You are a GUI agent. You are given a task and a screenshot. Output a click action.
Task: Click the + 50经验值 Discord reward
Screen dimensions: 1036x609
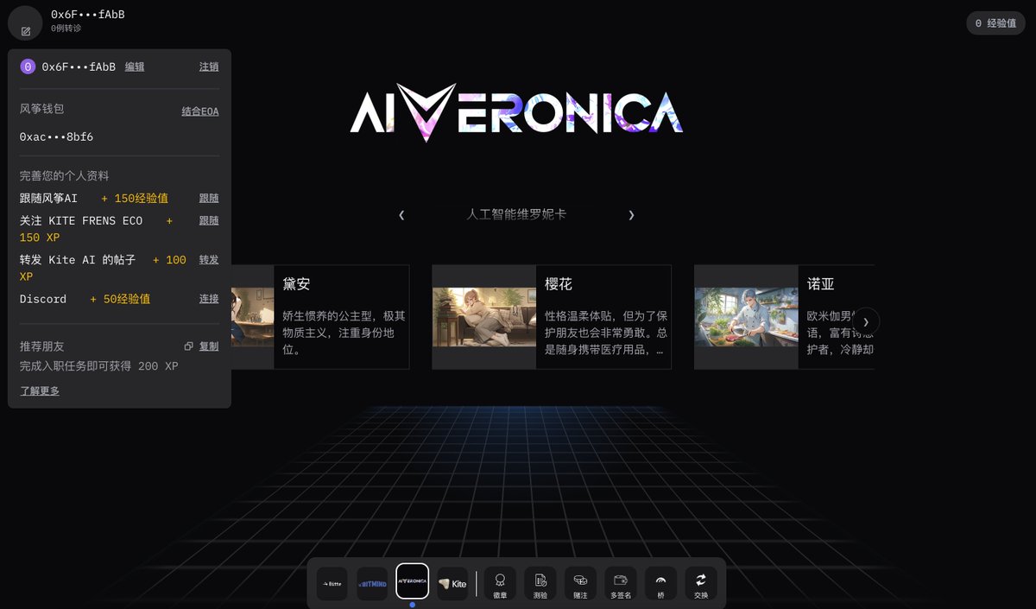[120, 299]
